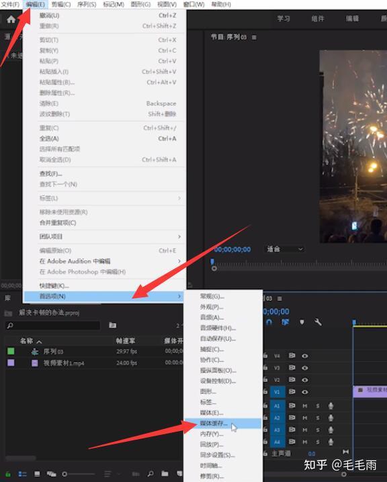Switch to the 学习 workspace
387x482 pixels.
[284, 19]
